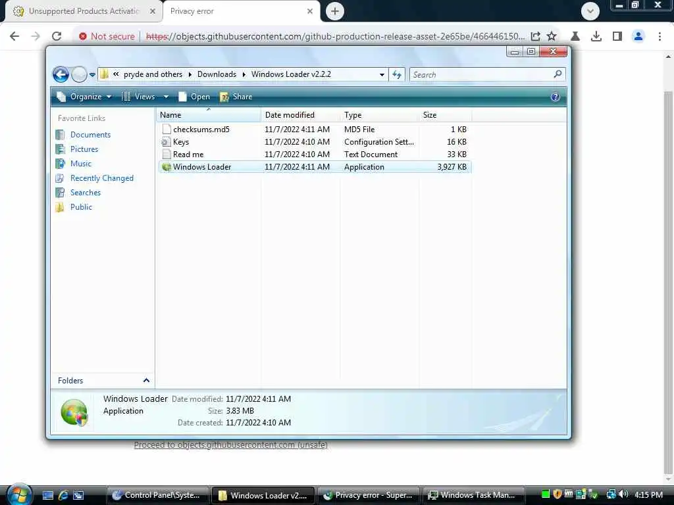Sort by the Type column header
Image resolution: width=674 pixels, height=505 pixels.
tap(379, 115)
